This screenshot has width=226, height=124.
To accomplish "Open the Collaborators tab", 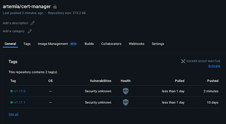I will coord(111,44).
